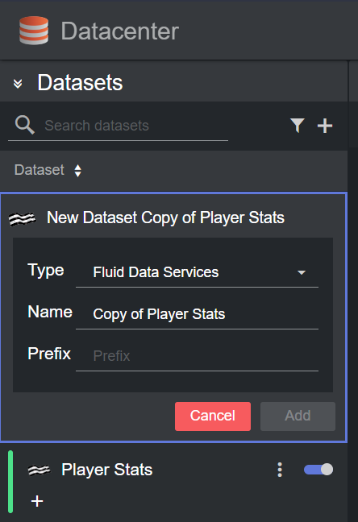
Task: Open the dataset filter funnel
Action: tap(298, 126)
